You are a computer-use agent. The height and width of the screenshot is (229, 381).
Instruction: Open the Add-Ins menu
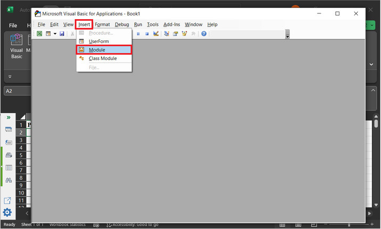pyautogui.click(x=172, y=24)
